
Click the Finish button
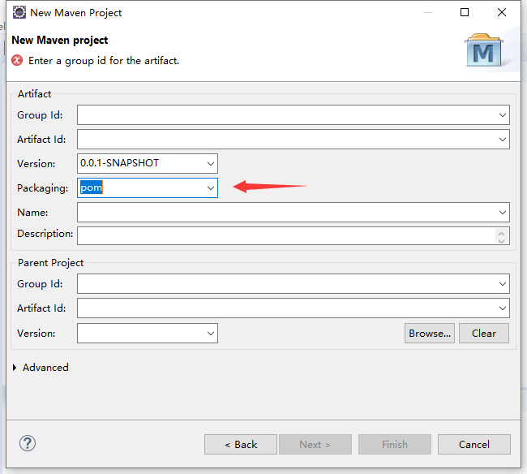click(395, 445)
